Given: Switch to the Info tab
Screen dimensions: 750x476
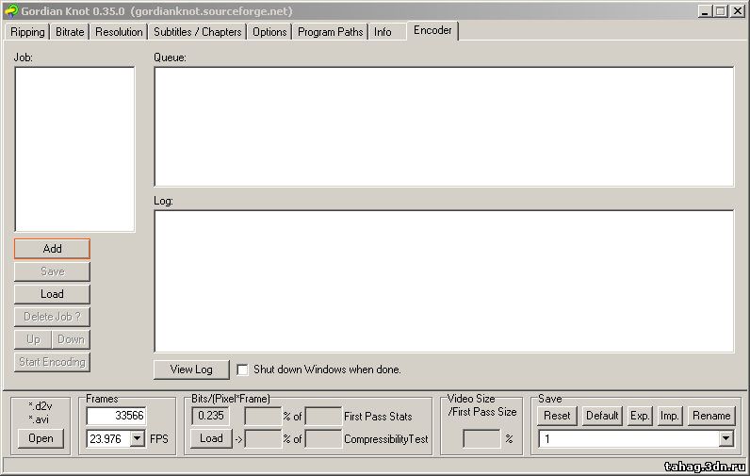Looking at the screenshot, I should pyautogui.click(x=383, y=32).
